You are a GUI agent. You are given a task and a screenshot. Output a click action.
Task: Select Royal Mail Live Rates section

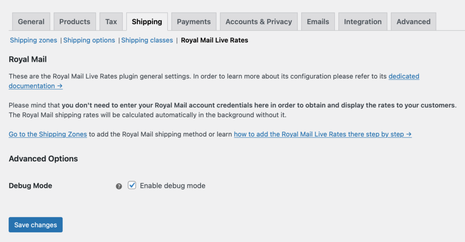(x=214, y=40)
